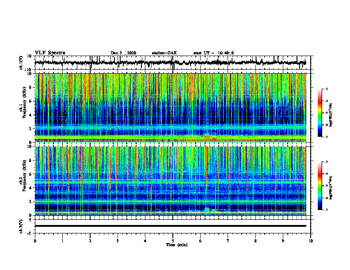Click the ch.2 spectrogram colorbar
This screenshot has height=270, width=350.
(x=320, y=186)
